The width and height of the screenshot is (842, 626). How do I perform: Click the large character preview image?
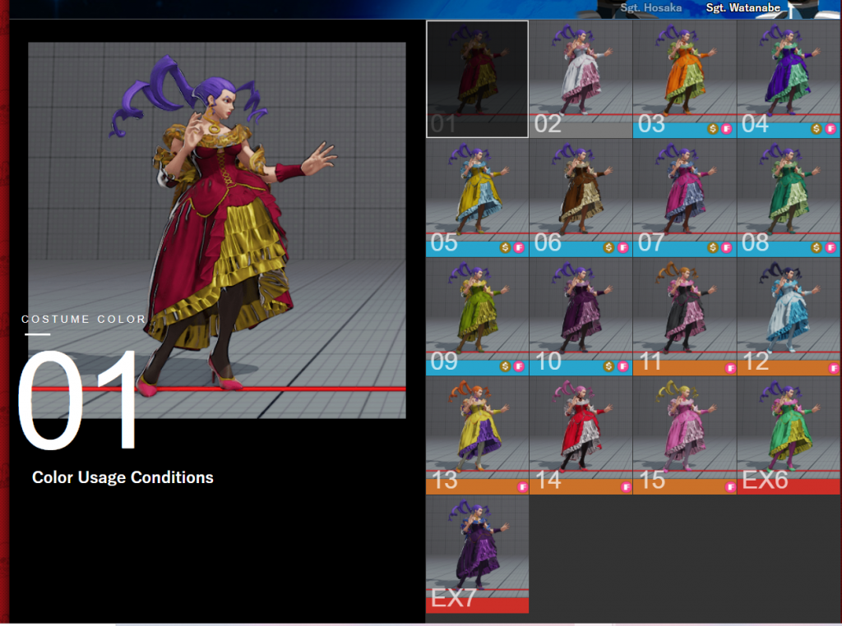[x=217, y=230]
